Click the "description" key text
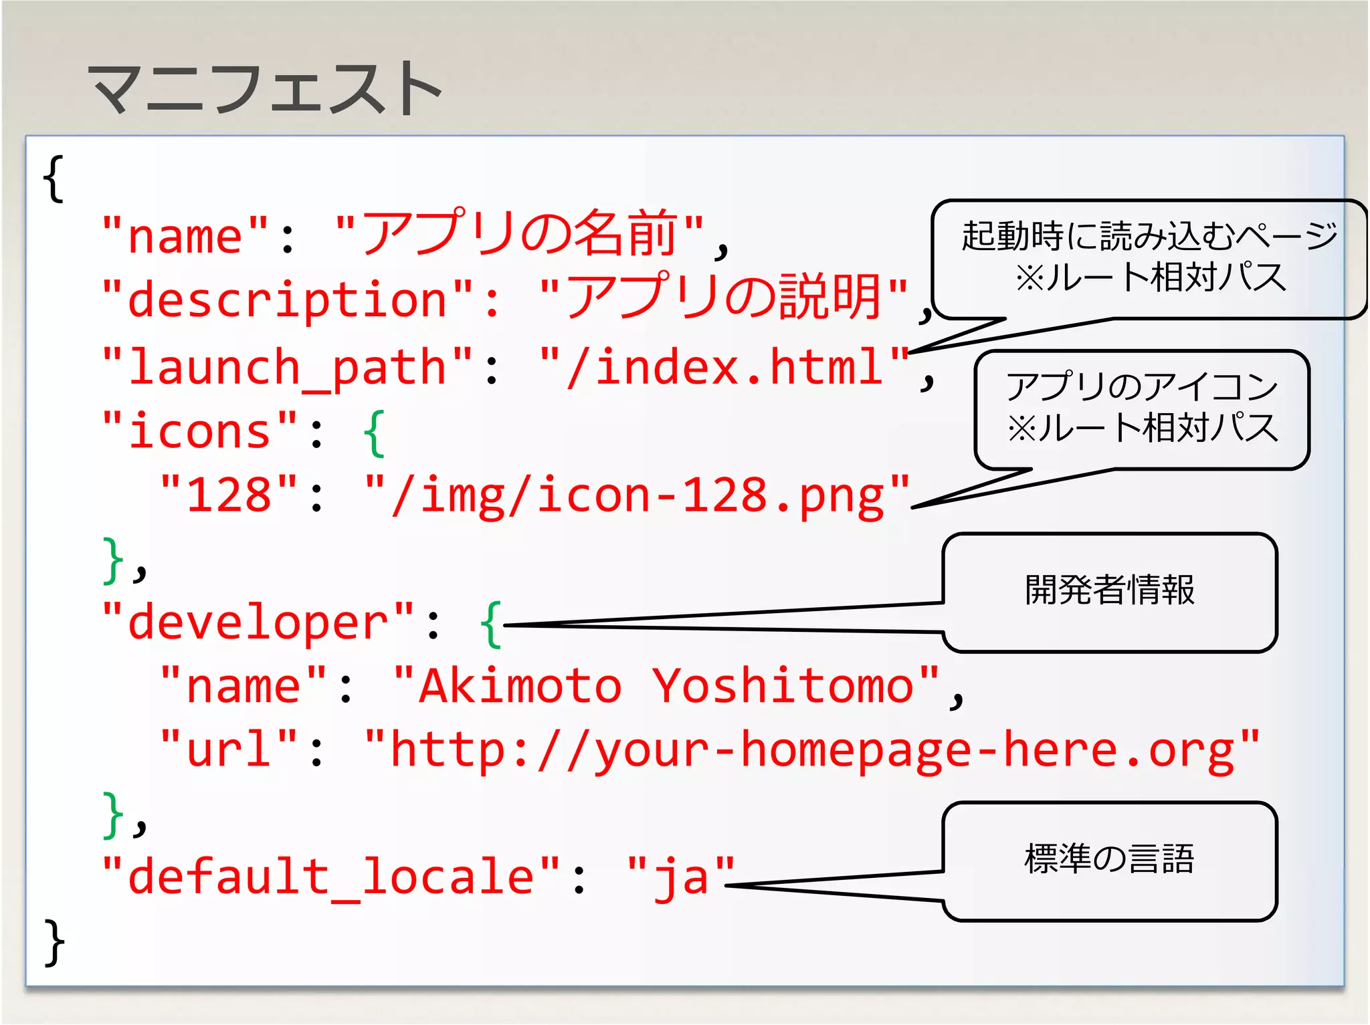The height and width of the screenshot is (1025, 1370). (x=288, y=300)
